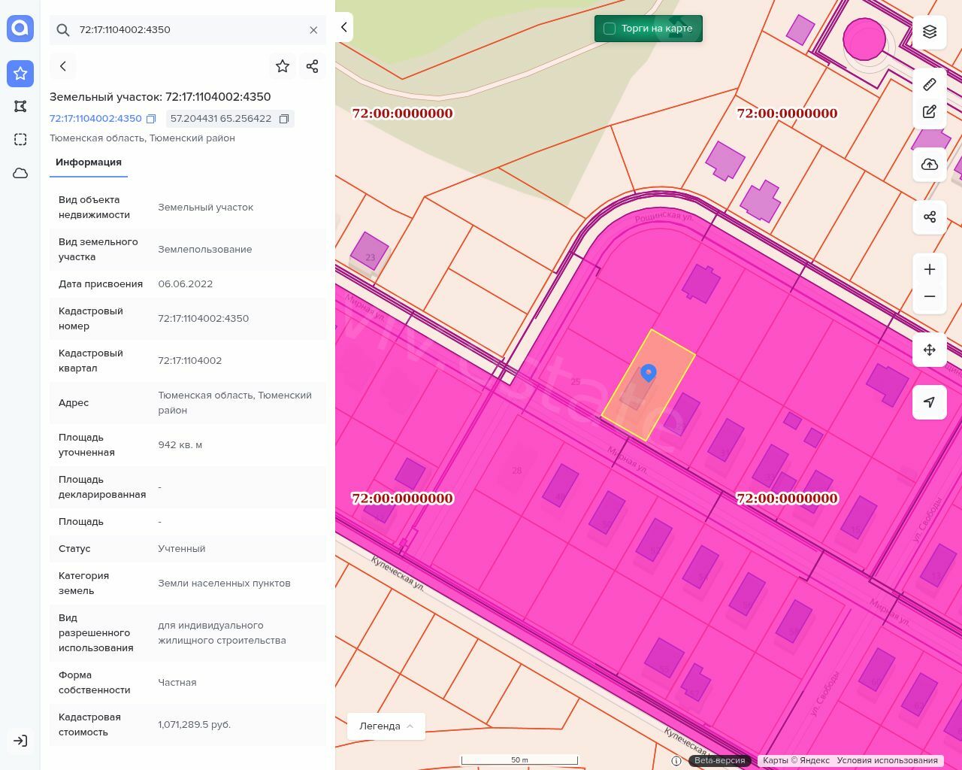Switch to the "Информация" tab
Image resolution: width=962 pixels, height=770 pixels.
point(89,162)
